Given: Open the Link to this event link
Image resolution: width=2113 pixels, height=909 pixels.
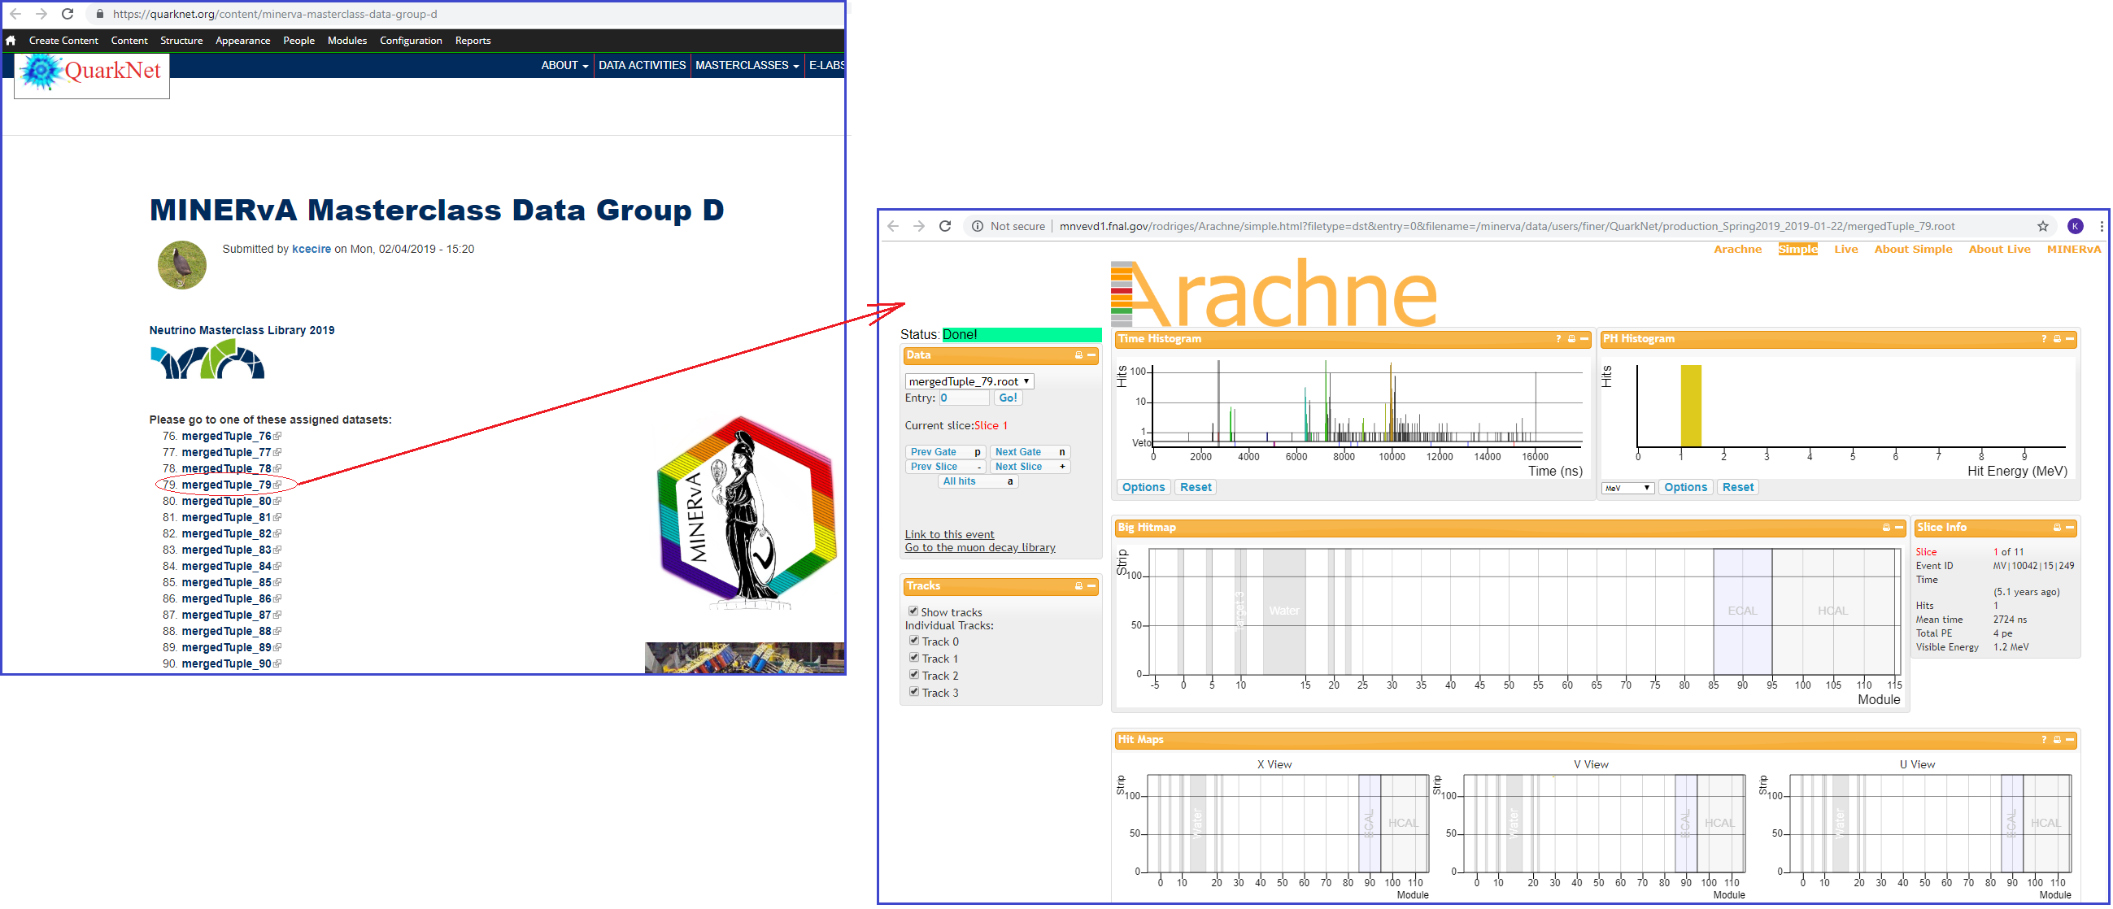Looking at the screenshot, I should click(x=949, y=535).
